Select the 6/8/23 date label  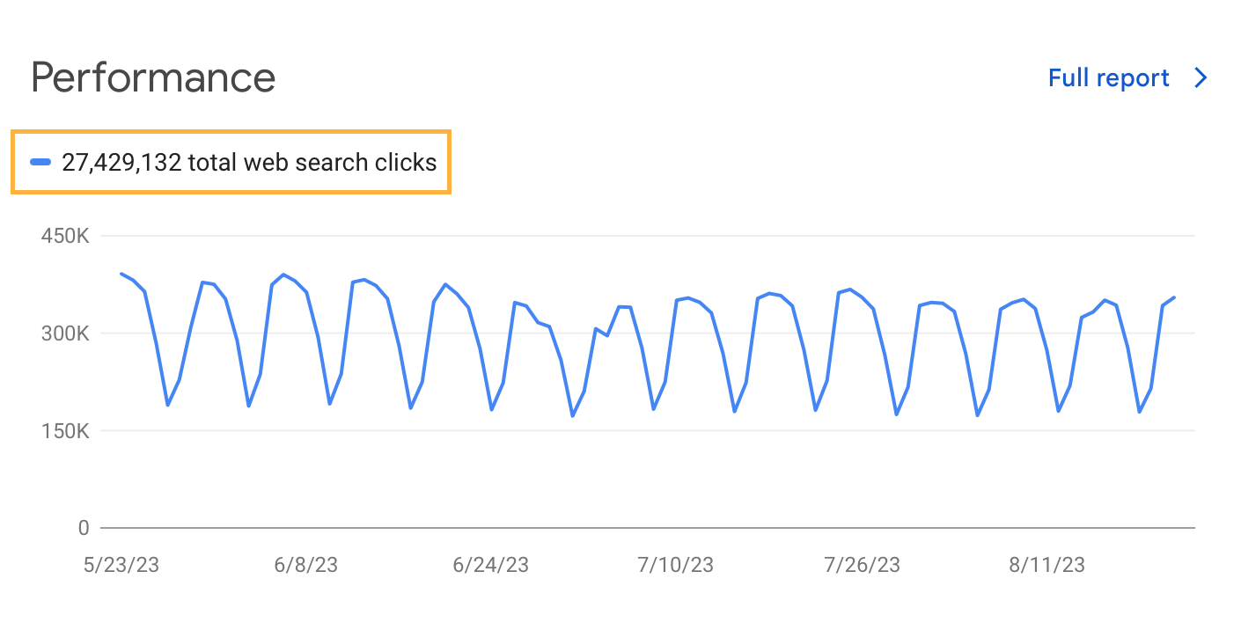(305, 565)
